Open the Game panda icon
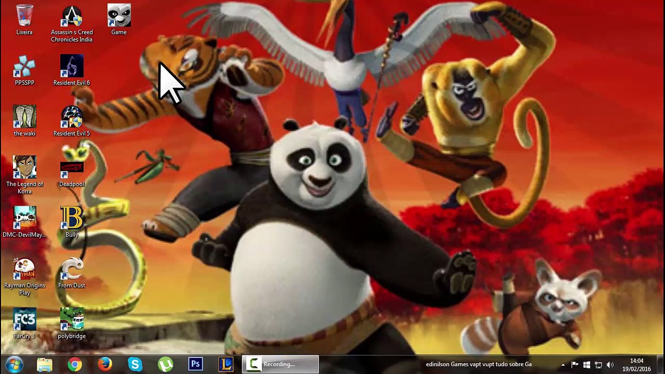This screenshot has height=374, width=665. pos(119,20)
